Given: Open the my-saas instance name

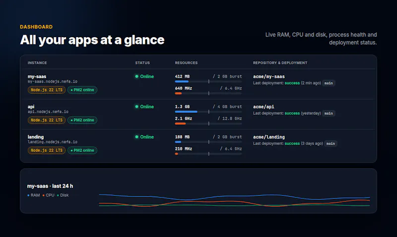Looking at the screenshot, I should [37, 77].
